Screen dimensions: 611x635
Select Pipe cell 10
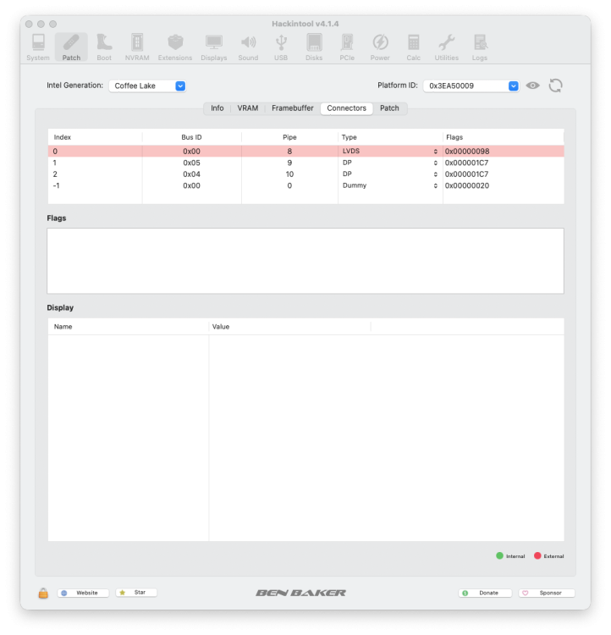[289, 174]
